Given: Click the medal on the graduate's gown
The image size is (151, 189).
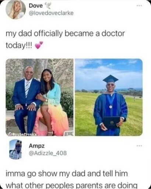Looking at the screenshot, I should pyautogui.click(x=110, y=107).
